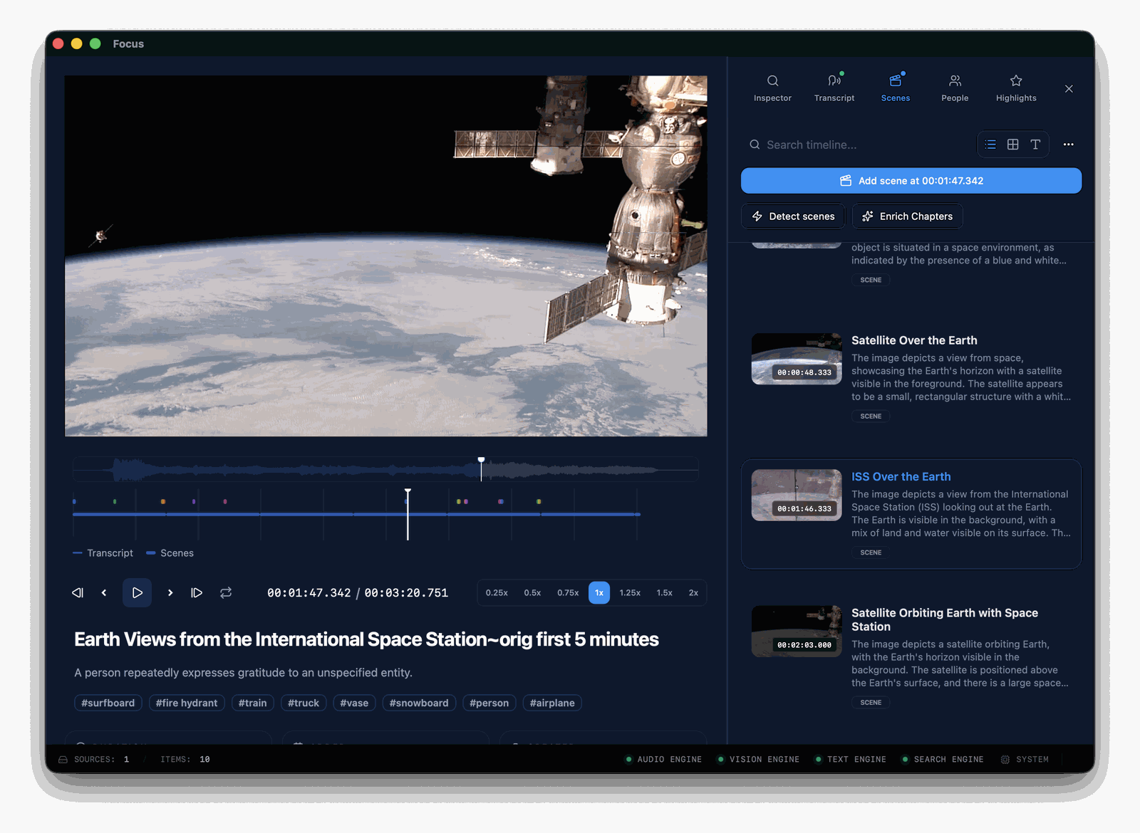
Task: Click the waveform playhead handle
Action: pyautogui.click(x=481, y=461)
